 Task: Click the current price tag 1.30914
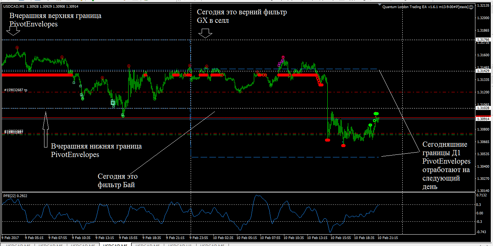tap(482, 119)
